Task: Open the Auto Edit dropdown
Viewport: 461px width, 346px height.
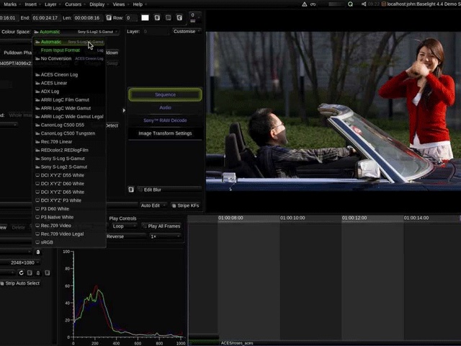Action: tap(152, 205)
